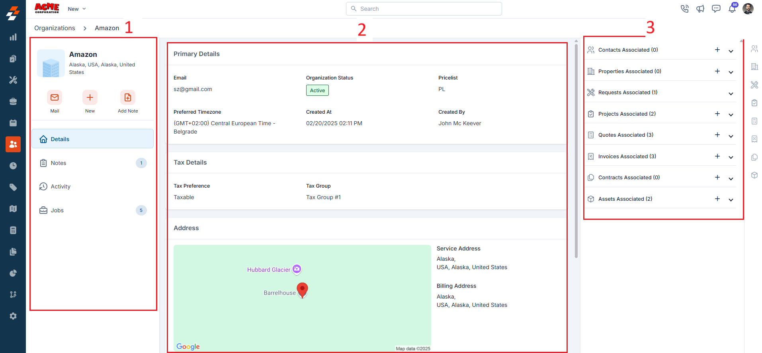Viewport: 762px width, 353px height.
Task: Select the Notes tab
Action: pyautogui.click(x=92, y=163)
